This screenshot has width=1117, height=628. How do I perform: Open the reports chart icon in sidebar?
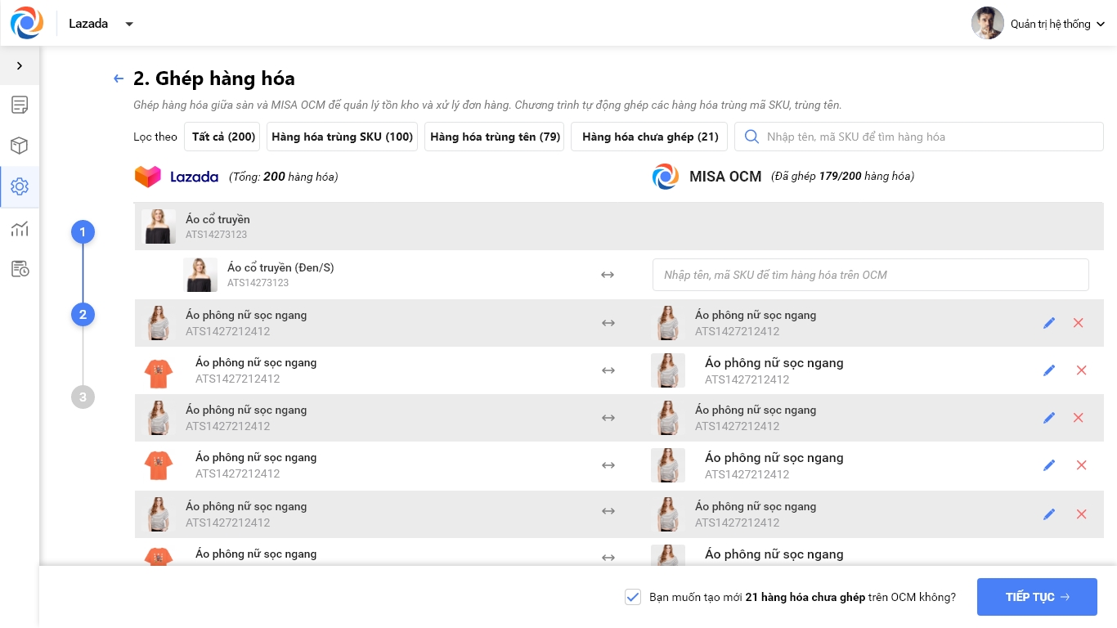20,228
